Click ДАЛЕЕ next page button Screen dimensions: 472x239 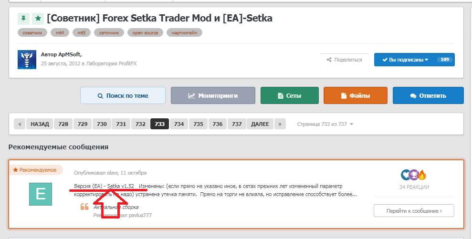click(x=260, y=124)
